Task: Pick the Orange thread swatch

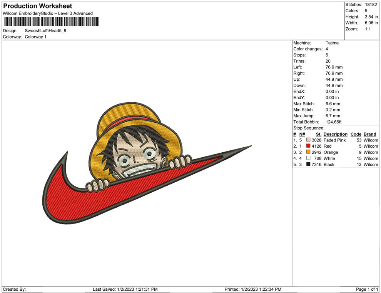Action: point(308,153)
